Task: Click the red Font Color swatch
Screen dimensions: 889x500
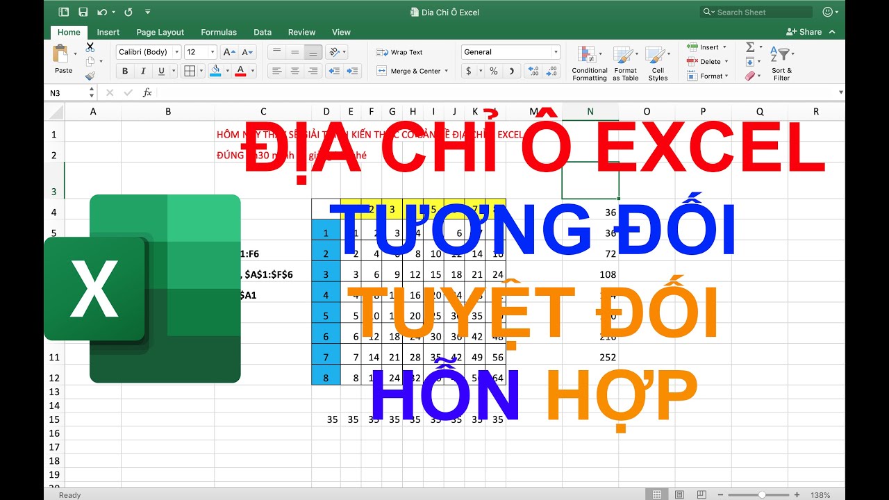Action: pyautogui.click(x=240, y=71)
